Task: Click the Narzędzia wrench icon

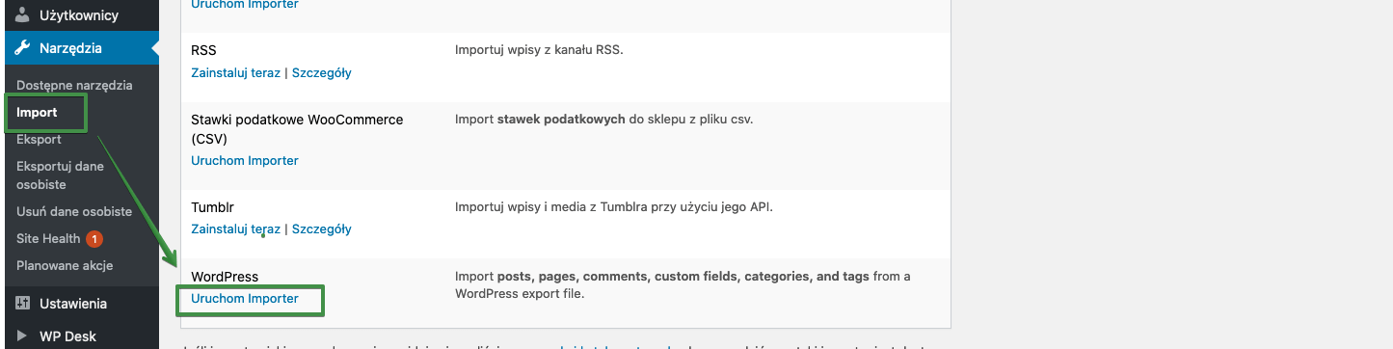Action: [23, 48]
